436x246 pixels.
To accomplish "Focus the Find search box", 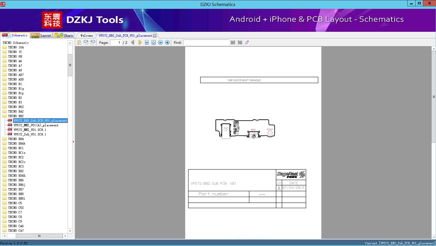I will [x=206, y=42].
